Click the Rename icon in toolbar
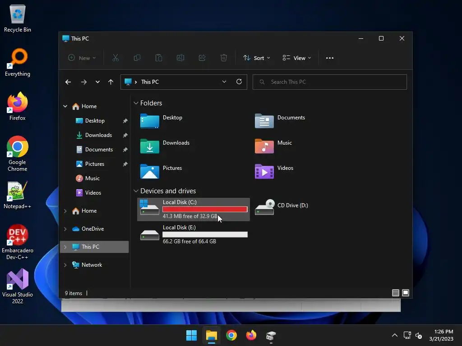The height and width of the screenshot is (346, 462). click(180, 58)
